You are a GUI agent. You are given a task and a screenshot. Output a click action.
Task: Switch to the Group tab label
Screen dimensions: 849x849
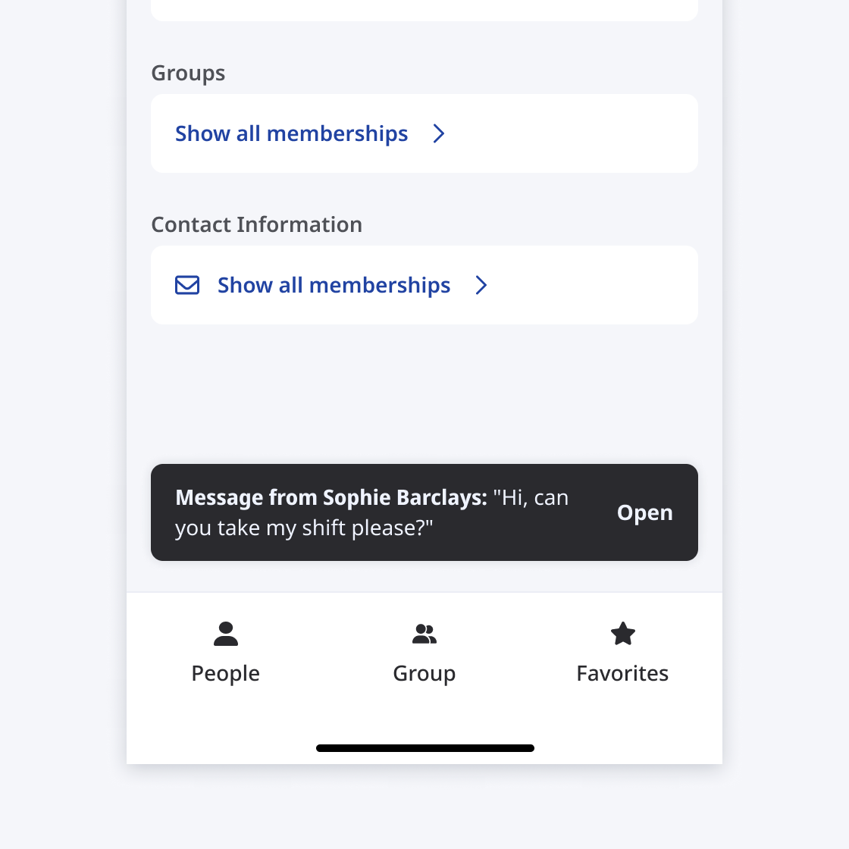[x=424, y=673]
